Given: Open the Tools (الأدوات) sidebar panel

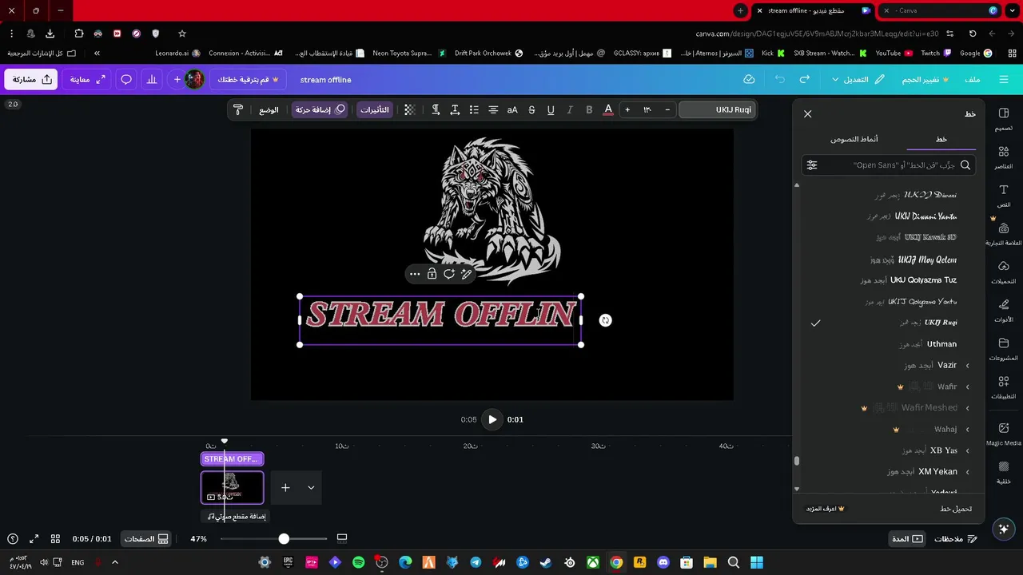Looking at the screenshot, I should point(1004,310).
